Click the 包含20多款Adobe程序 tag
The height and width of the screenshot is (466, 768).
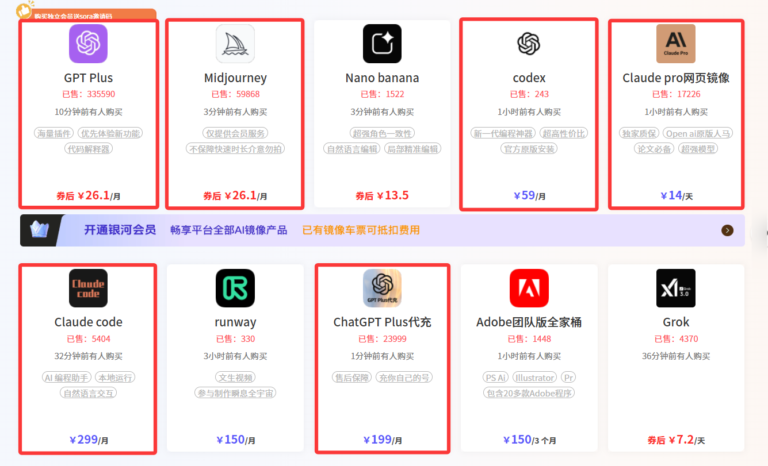click(x=529, y=393)
